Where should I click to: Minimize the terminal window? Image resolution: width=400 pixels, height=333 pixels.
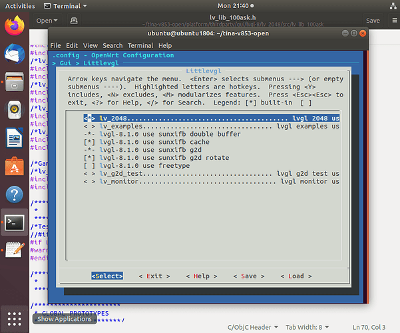tap(345, 33)
